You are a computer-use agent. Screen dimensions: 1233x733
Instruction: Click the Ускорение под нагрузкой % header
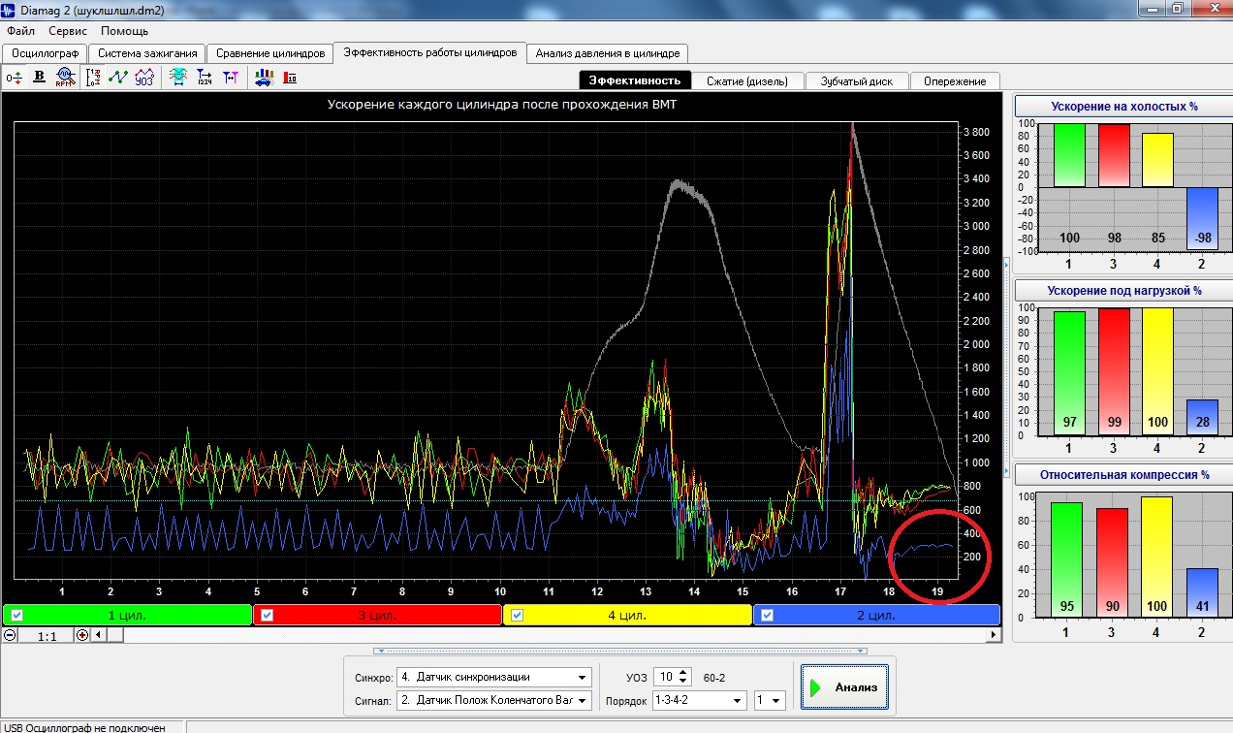point(1124,290)
